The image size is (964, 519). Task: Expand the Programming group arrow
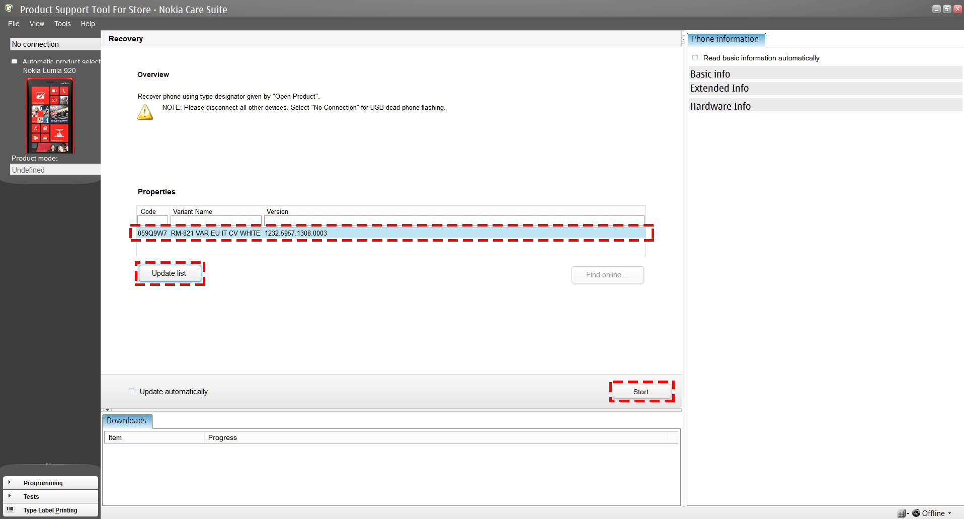10,482
